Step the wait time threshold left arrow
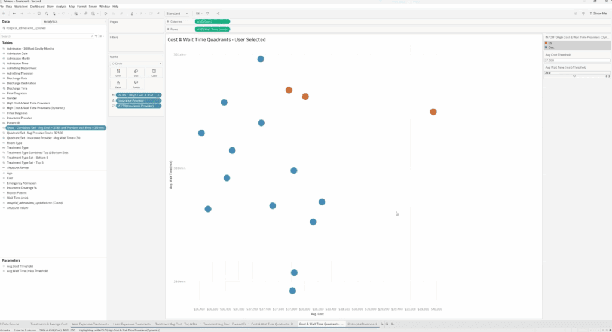Viewport: 612px width, 332px height. [607, 76]
